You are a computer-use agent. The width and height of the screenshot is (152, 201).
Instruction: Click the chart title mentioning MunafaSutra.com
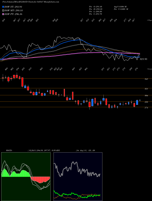[x=31, y=2]
